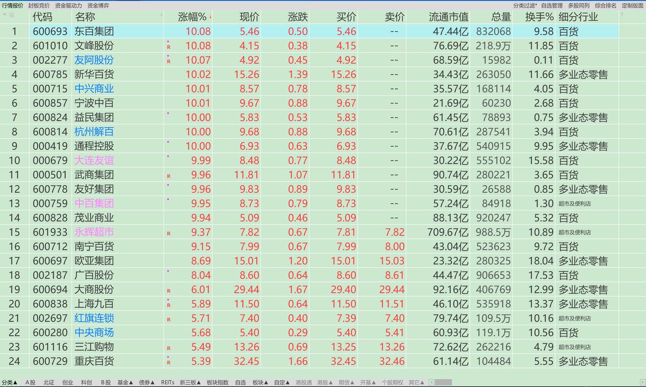The width and height of the screenshot is (646, 387).
Task: Open the 分类过滤 option
Action: click(x=525, y=5)
